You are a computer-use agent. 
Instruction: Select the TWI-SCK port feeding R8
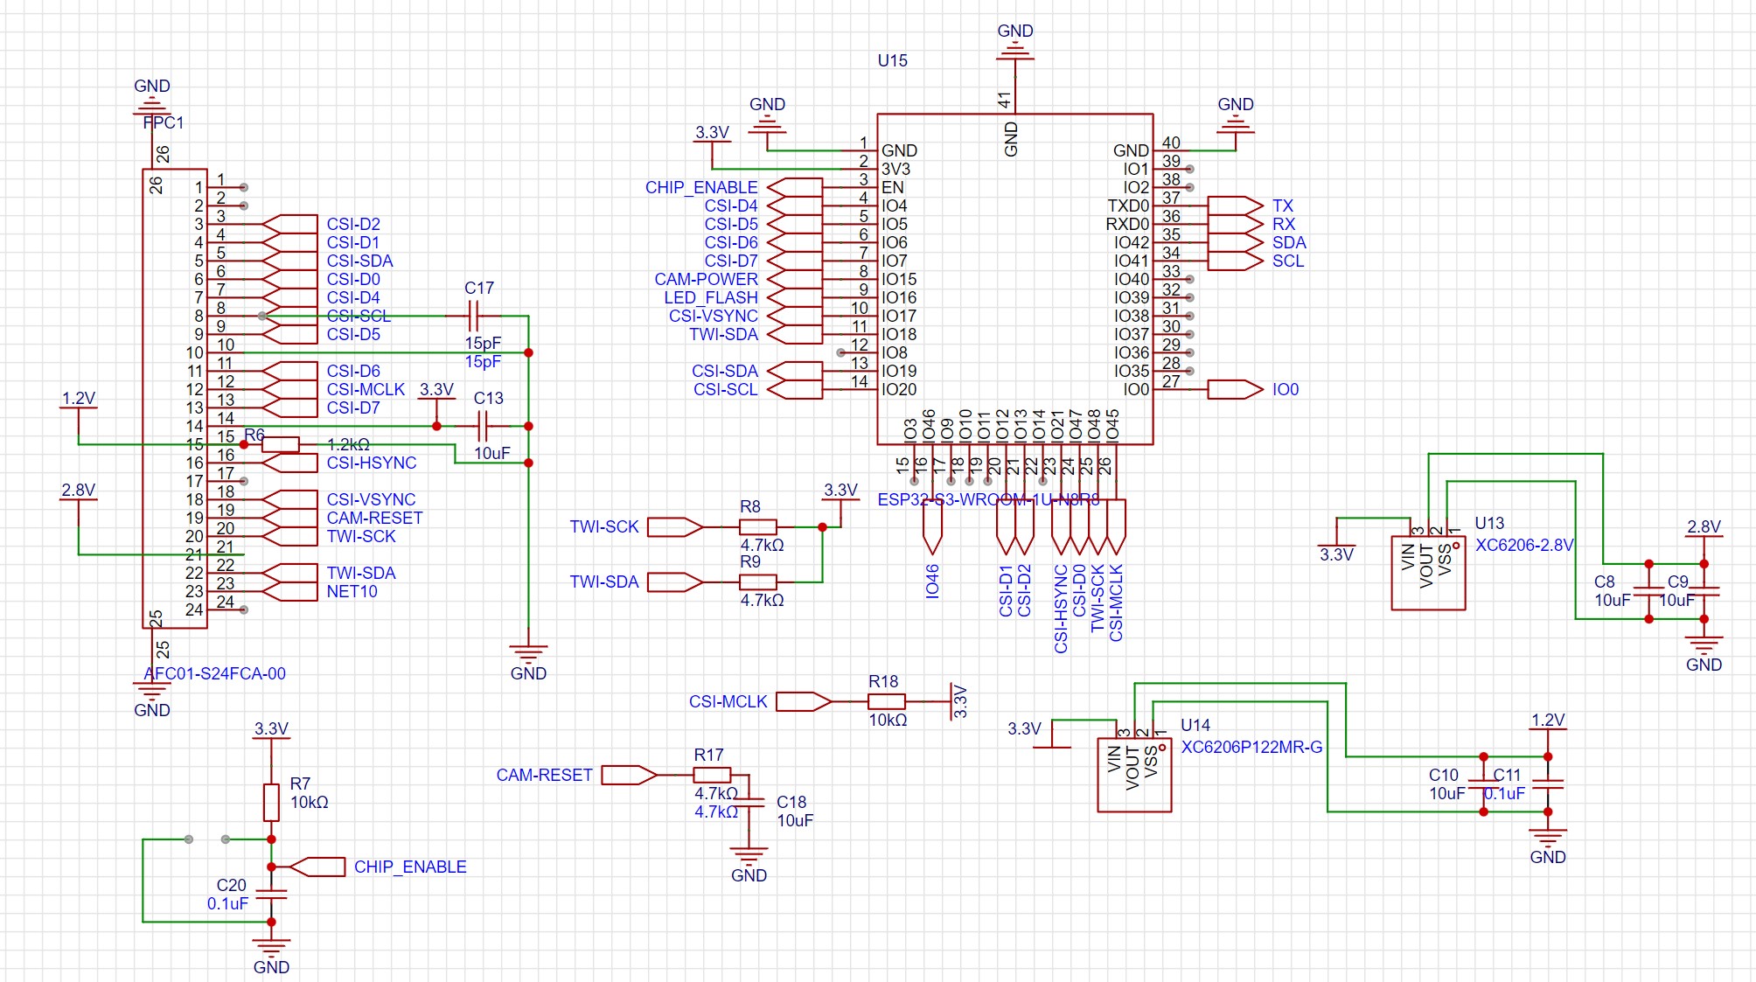(x=675, y=526)
